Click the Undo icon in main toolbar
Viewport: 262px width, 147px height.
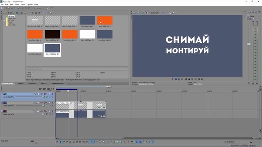pyautogui.click(x=34, y=8)
